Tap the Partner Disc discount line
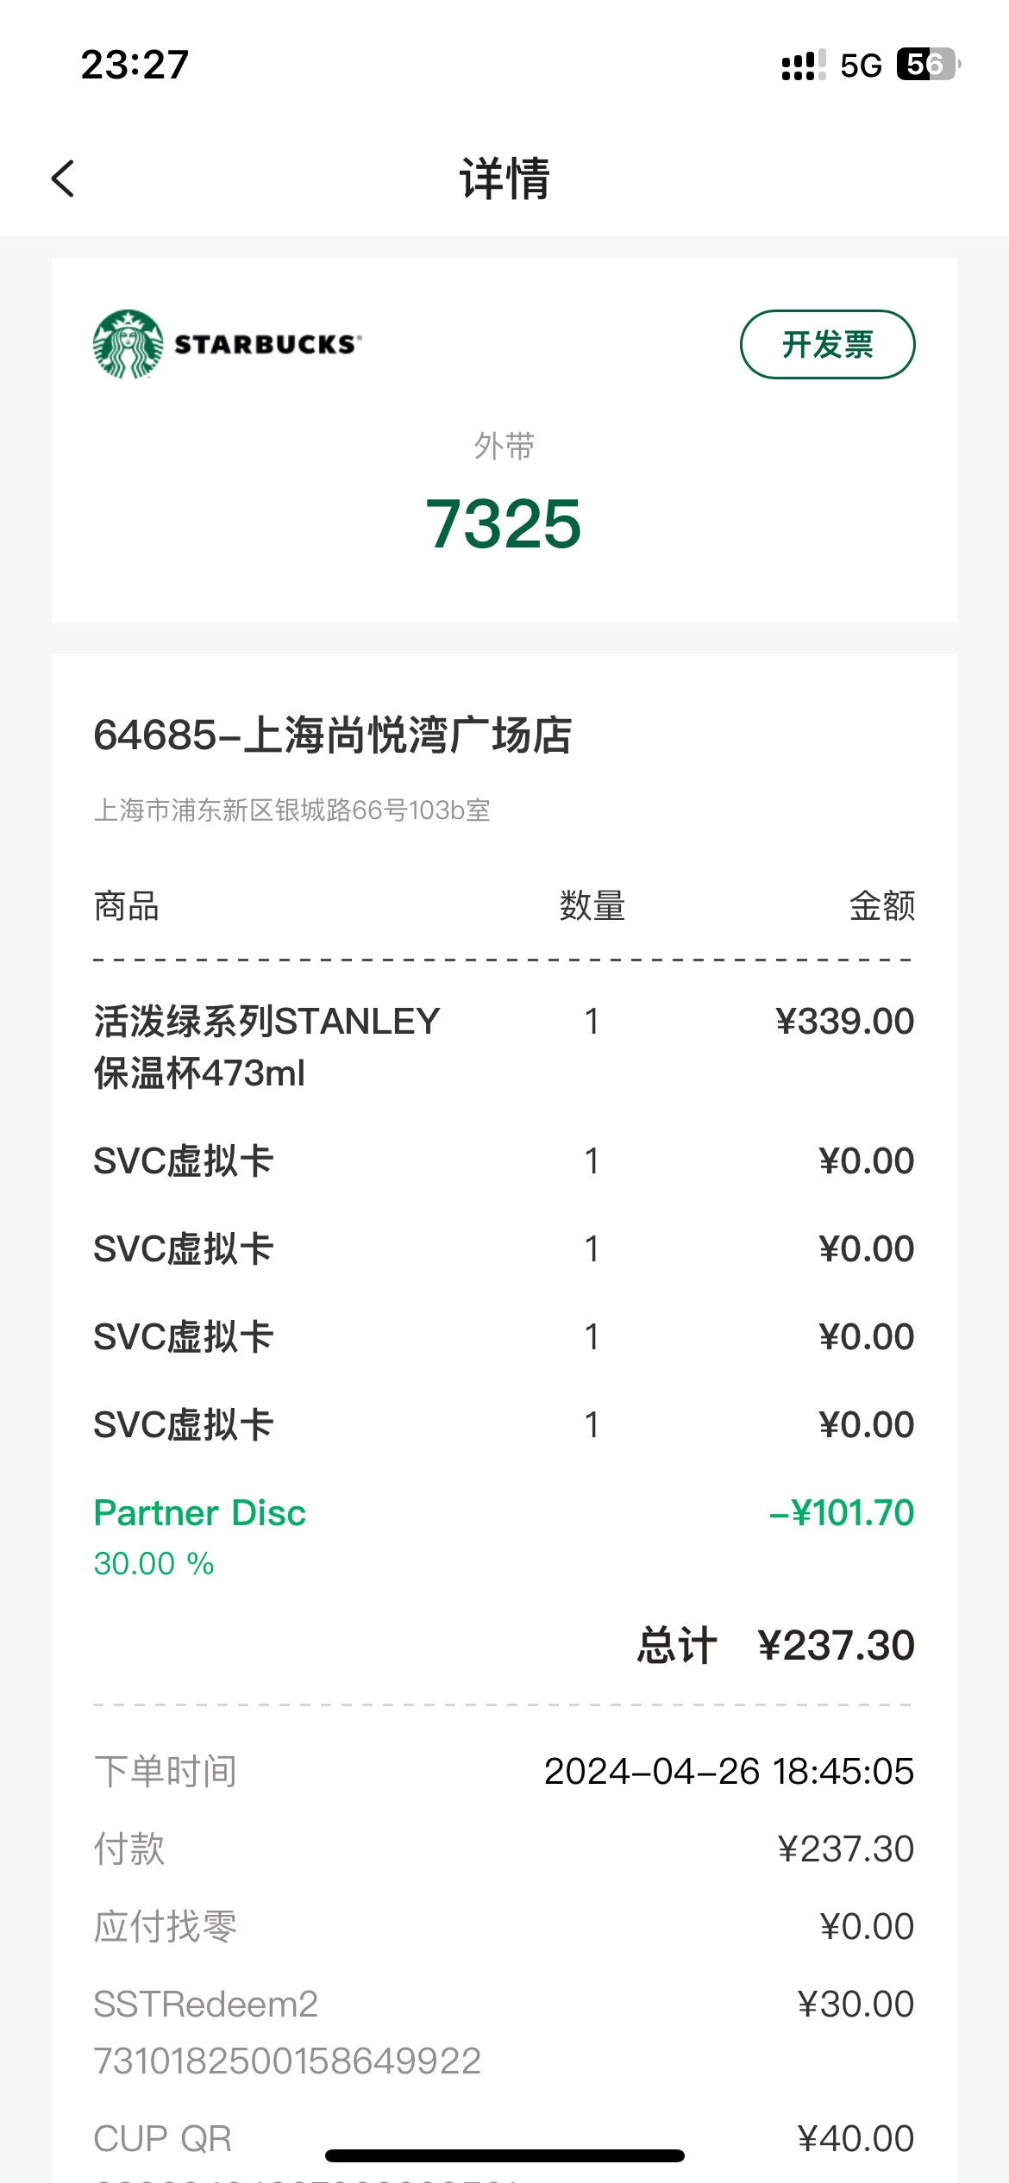The width and height of the screenshot is (1009, 2183). [504, 1536]
